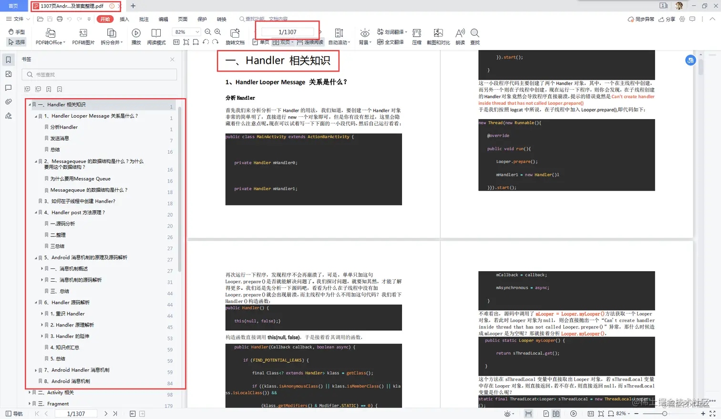Open the 拆分合并 dropdown

point(112,37)
